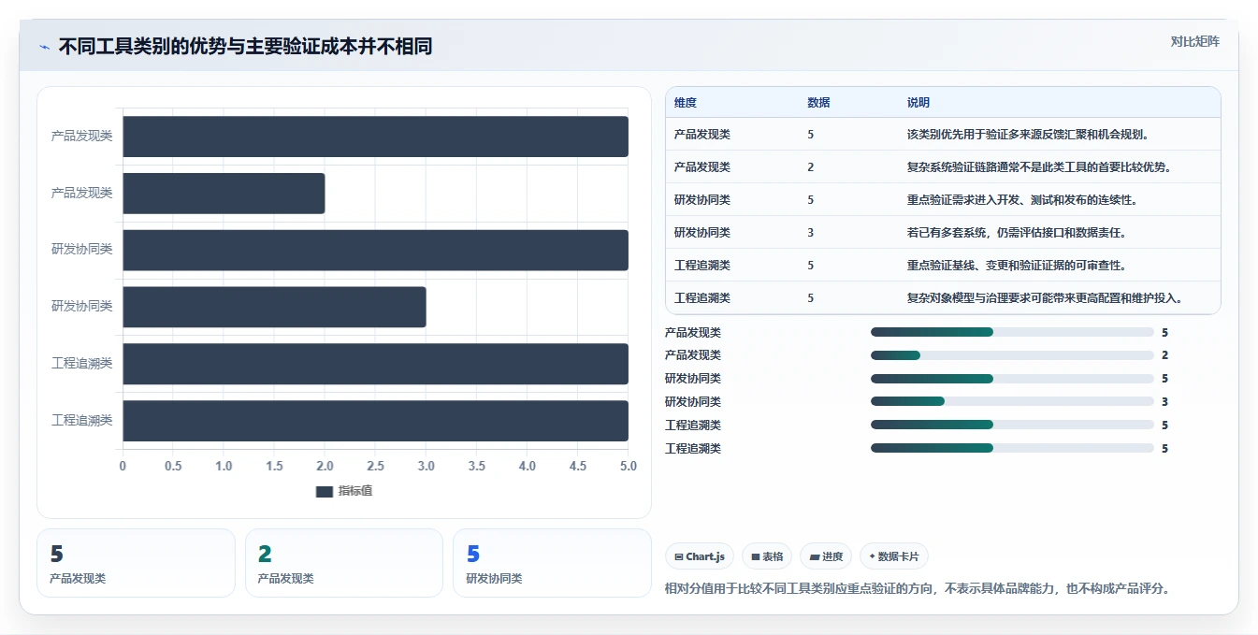Click the x-axis tick label 1.5
Screen dimensions: 1258x635
tap(274, 466)
